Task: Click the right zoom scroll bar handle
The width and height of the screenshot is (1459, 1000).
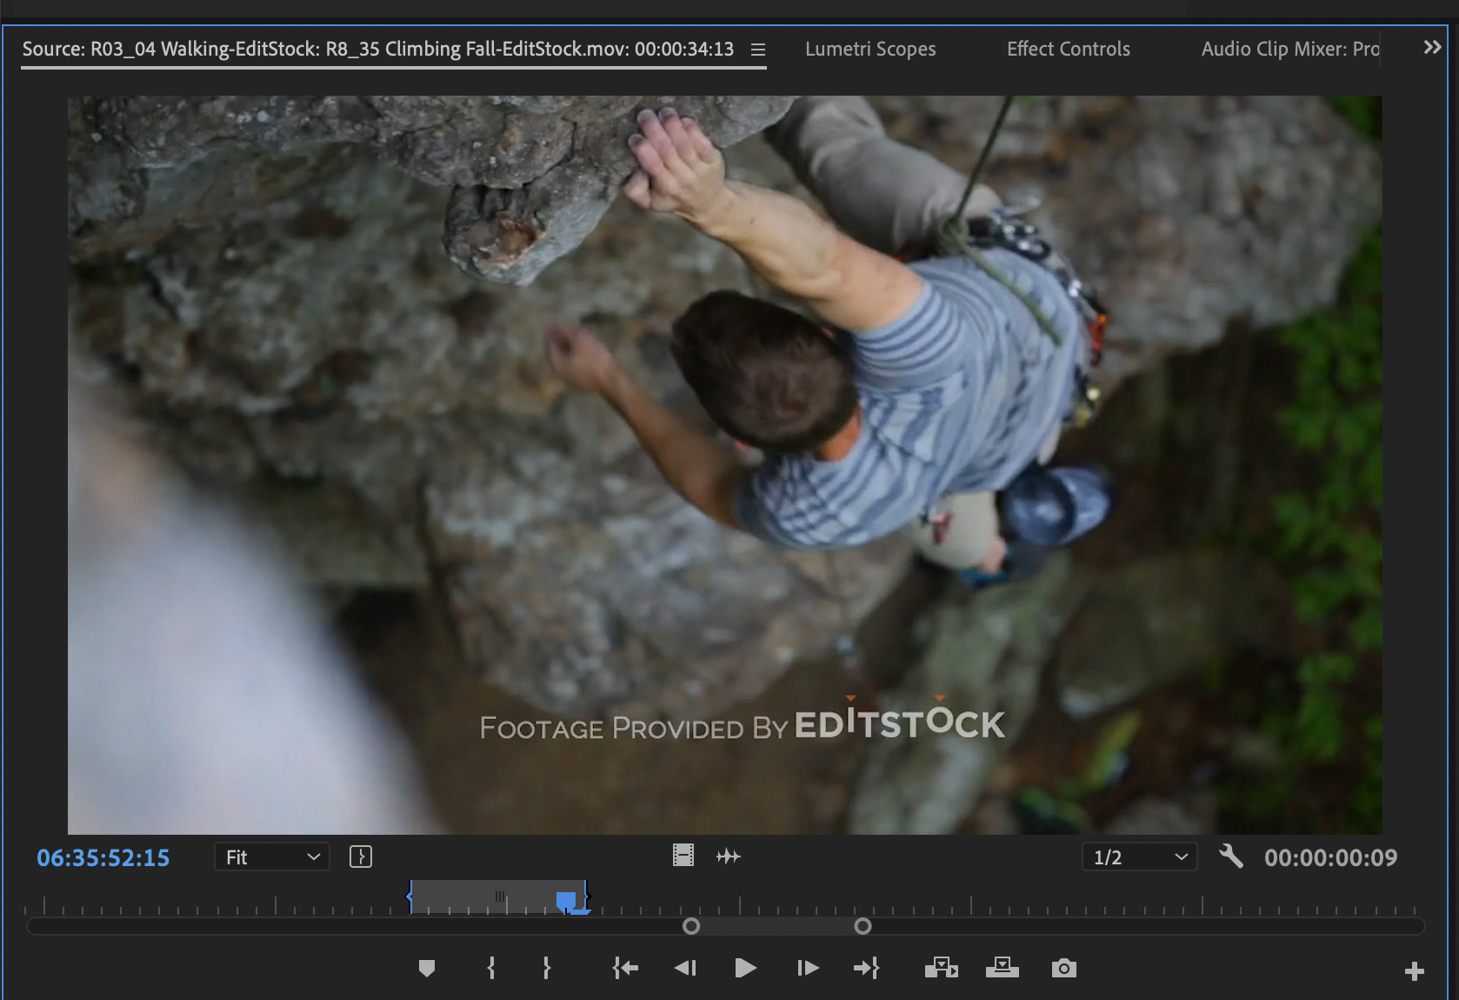Action: pyautogui.click(x=863, y=926)
